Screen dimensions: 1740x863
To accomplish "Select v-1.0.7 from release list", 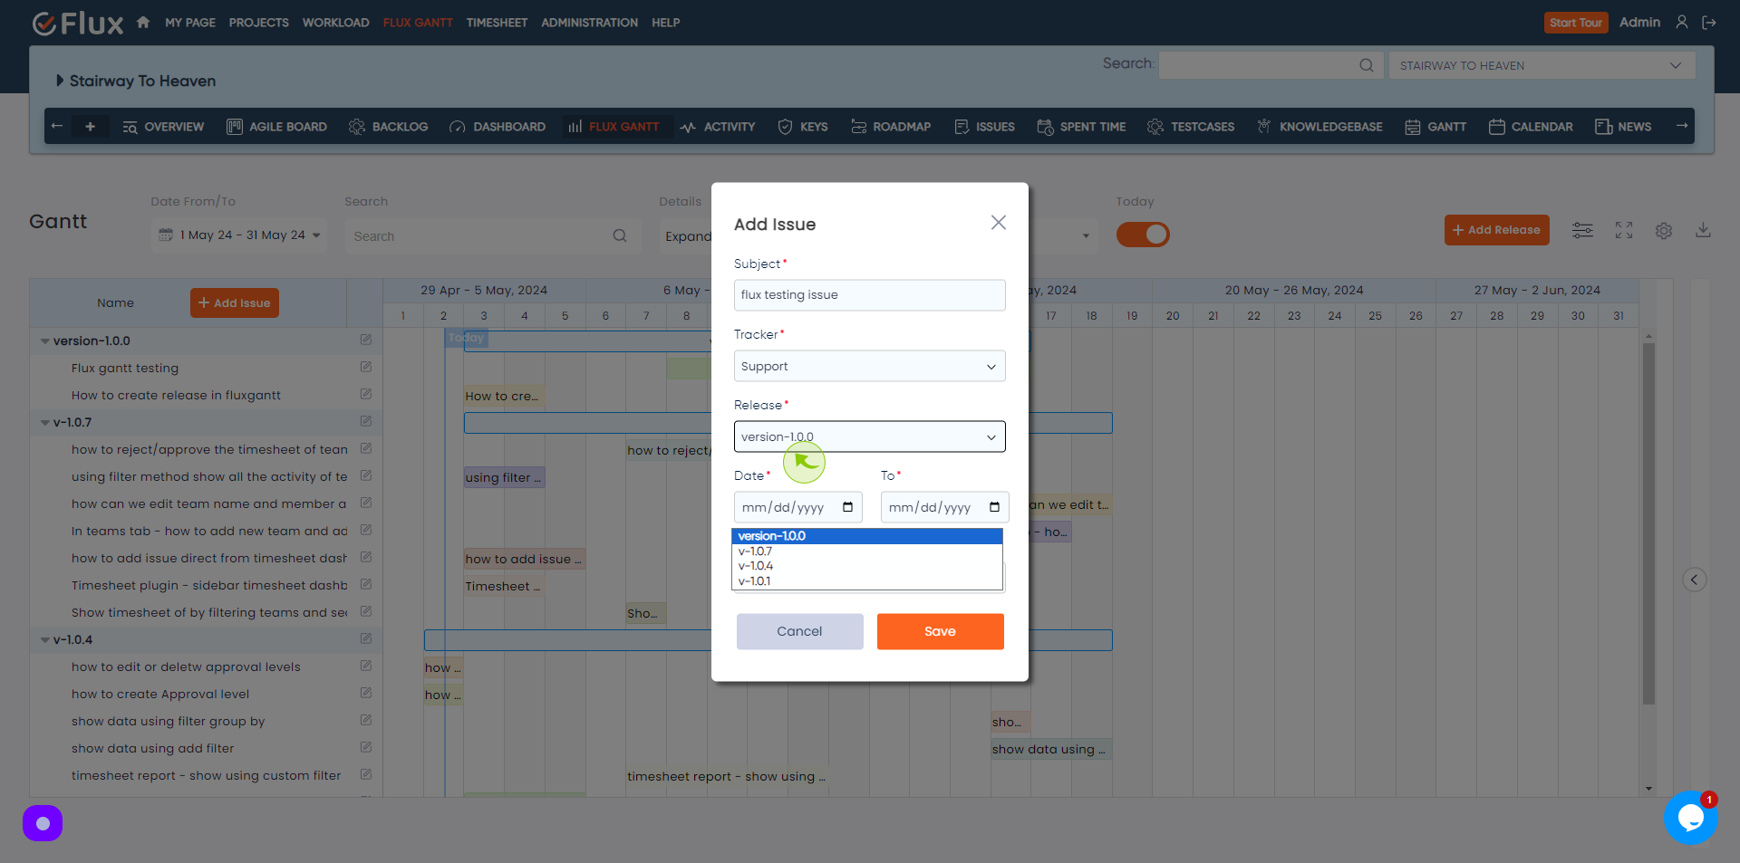I will click(x=867, y=551).
